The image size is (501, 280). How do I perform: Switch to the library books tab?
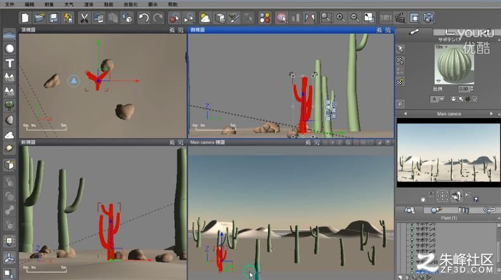coord(463,210)
